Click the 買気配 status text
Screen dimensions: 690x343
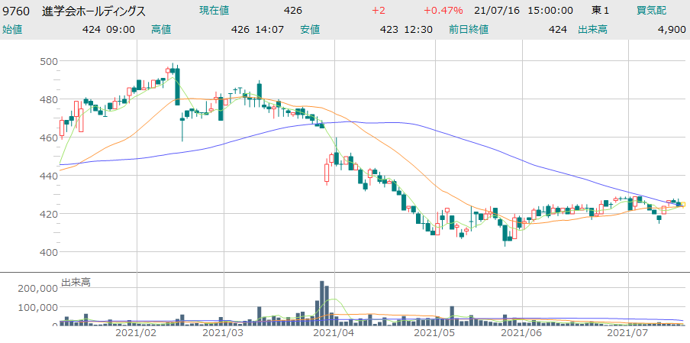point(651,11)
